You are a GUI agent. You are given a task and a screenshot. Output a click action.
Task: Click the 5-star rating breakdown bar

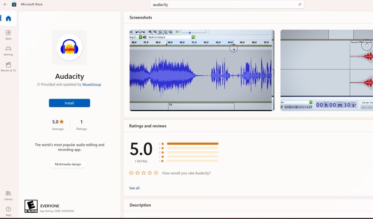coord(192,144)
